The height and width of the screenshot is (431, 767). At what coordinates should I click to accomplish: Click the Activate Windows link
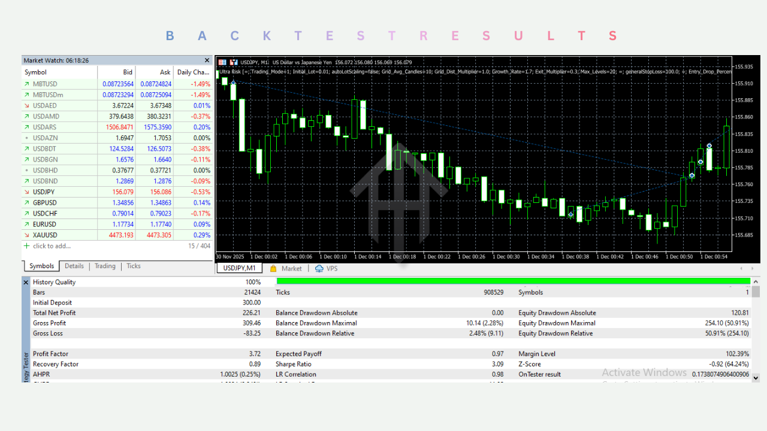pos(644,372)
